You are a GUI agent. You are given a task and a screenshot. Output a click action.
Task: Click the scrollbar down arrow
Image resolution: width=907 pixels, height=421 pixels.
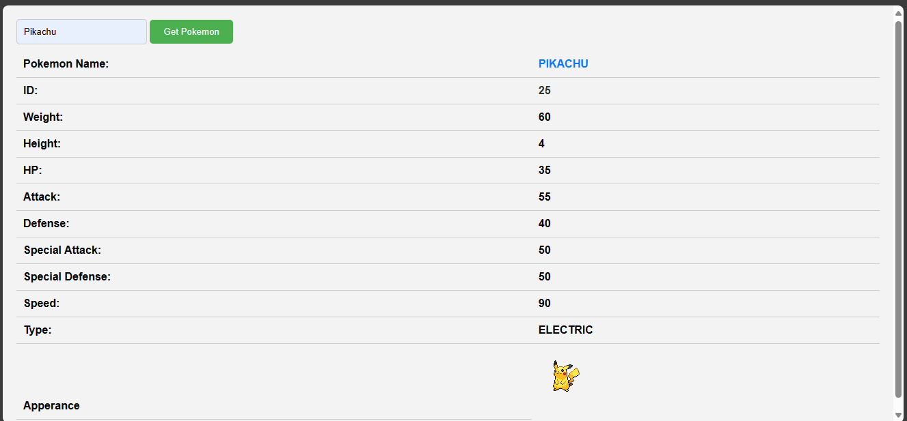point(898,413)
